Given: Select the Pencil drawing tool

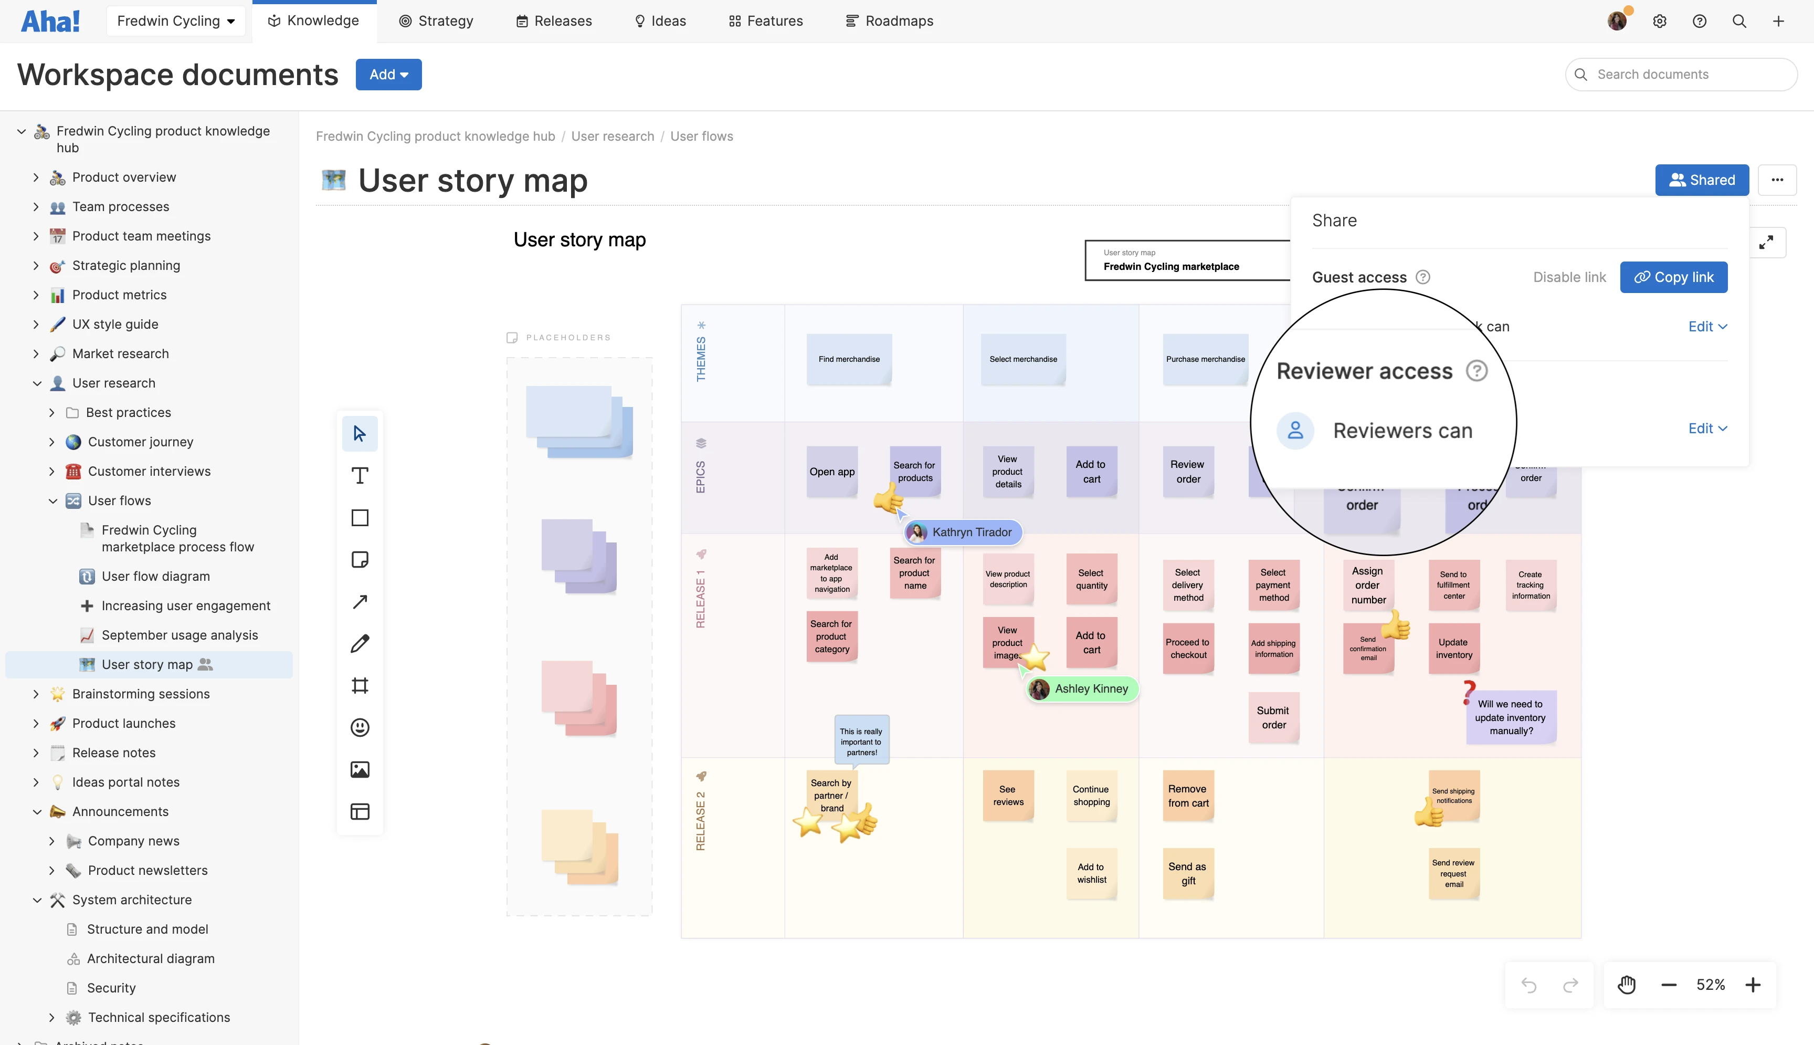Looking at the screenshot, I should click(360, 643).
